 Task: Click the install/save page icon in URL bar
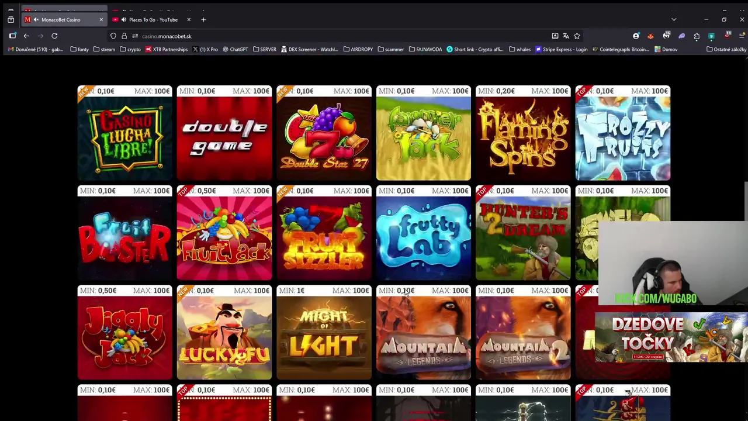tap(555, 36)
